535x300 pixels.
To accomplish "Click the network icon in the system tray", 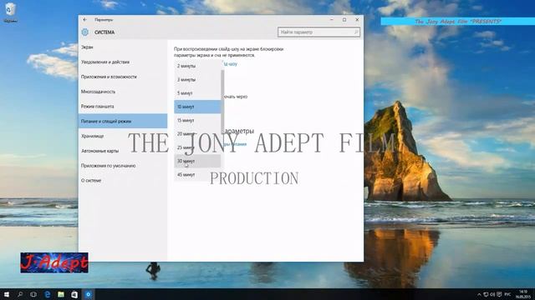I will (x=486, y=294).
